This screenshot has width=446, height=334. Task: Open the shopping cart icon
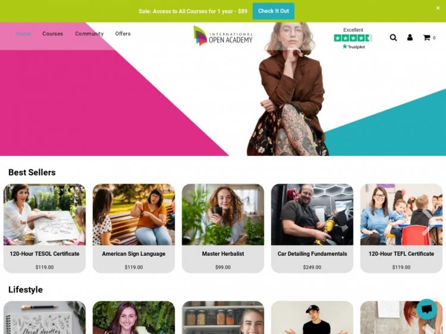[426, 37]
